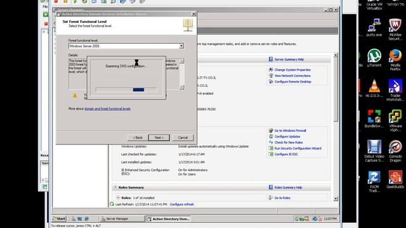Select the FXCM Trading desktop icon
The height and width of the screenshot is (228, 406).
(x=374, y=182)
